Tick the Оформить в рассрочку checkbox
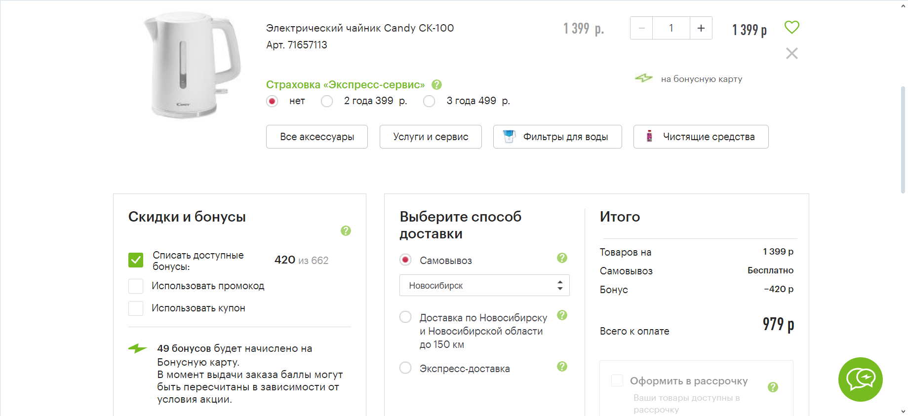This screenshot has width=908, height=416. [x=617, y=380]
